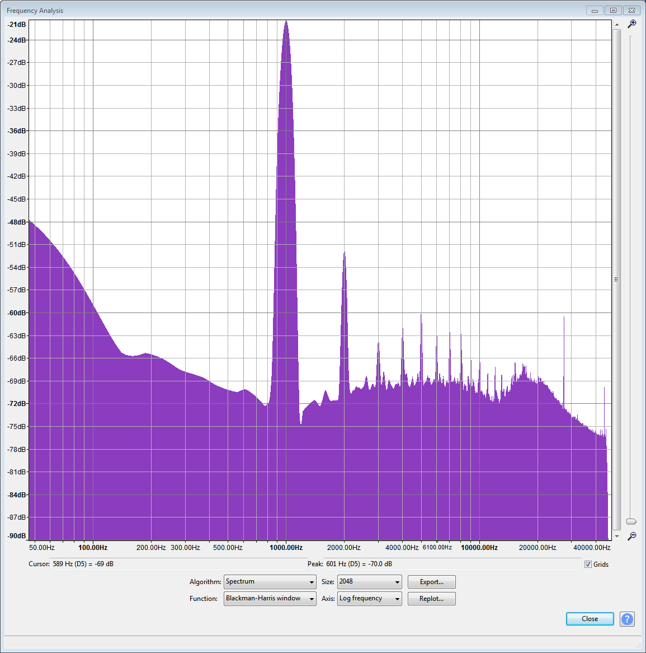Click the Peak readout field
This screenshot has width=646, height=653.
point(452,564)
